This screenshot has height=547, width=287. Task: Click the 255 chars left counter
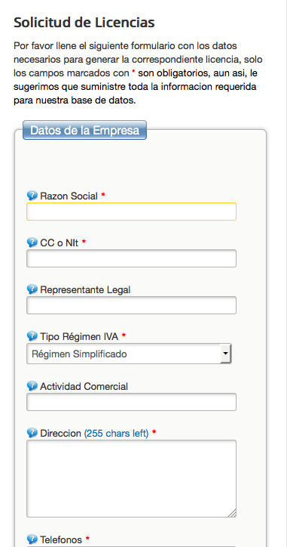click(x=117, y=434)
